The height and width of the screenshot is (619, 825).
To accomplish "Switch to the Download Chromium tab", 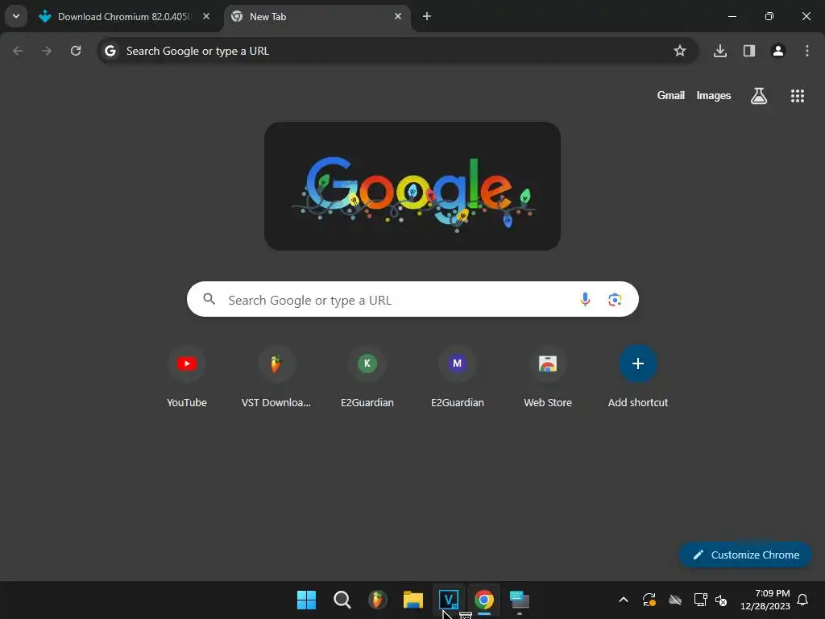I will click(x=125, y=17).
